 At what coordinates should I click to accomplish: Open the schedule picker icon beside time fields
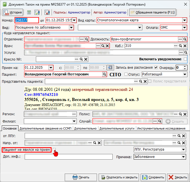[x=111, y=67]
